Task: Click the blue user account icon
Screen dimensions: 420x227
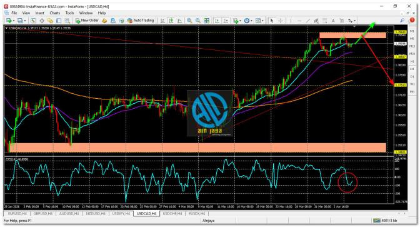Action: (113, 21)
